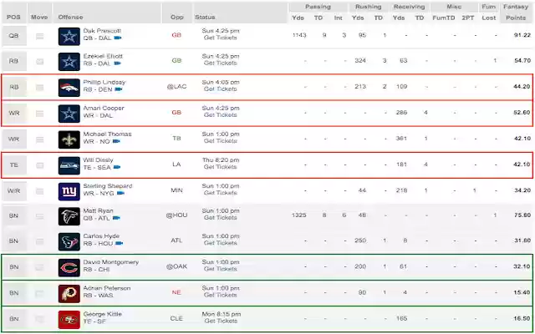Viewport: 535px width, 334px height.
Task: Click the Fantasy Points column header
Action: tap(516, 13)
